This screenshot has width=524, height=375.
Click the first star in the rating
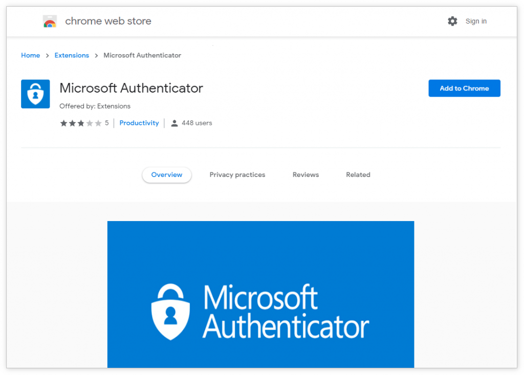tap(63, 123)
